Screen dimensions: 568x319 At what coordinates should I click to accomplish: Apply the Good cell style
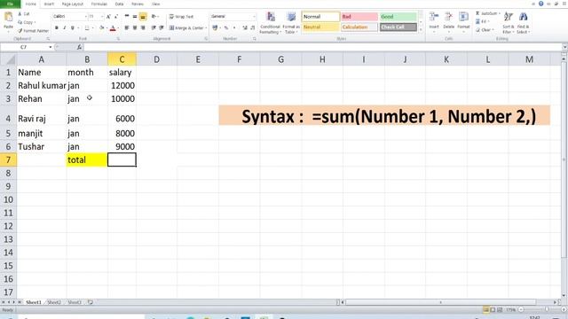click(398, 17)
